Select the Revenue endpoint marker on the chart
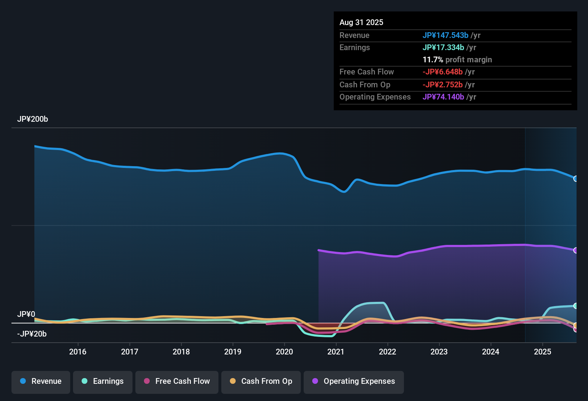The image size is (588, 401). tap(576, 178)
